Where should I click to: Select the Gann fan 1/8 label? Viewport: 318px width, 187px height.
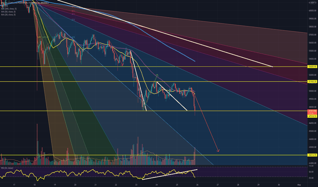pyautogui.click(x=39, y=37)
